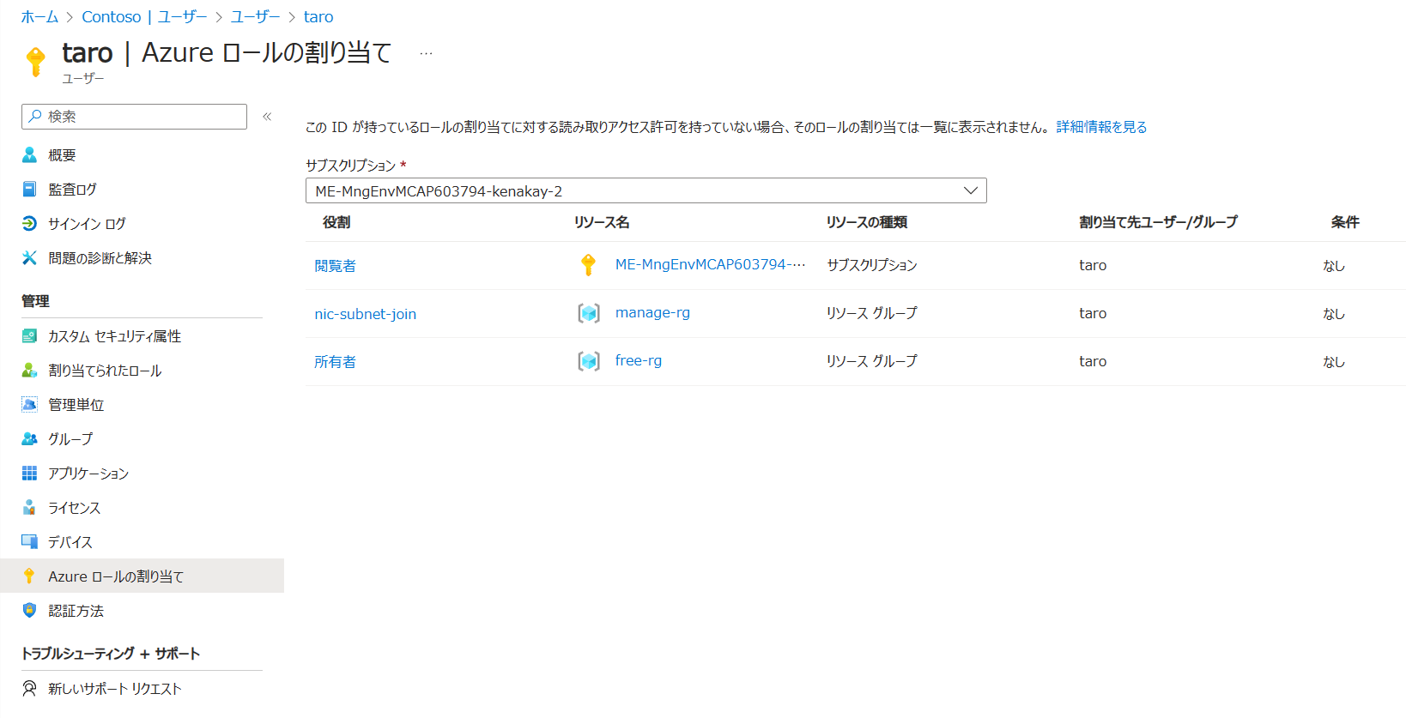The height and width of the screenshot is (718, 1406).
Task: Click the 割り当てられたロール person icon
Action: pos(29,370)
